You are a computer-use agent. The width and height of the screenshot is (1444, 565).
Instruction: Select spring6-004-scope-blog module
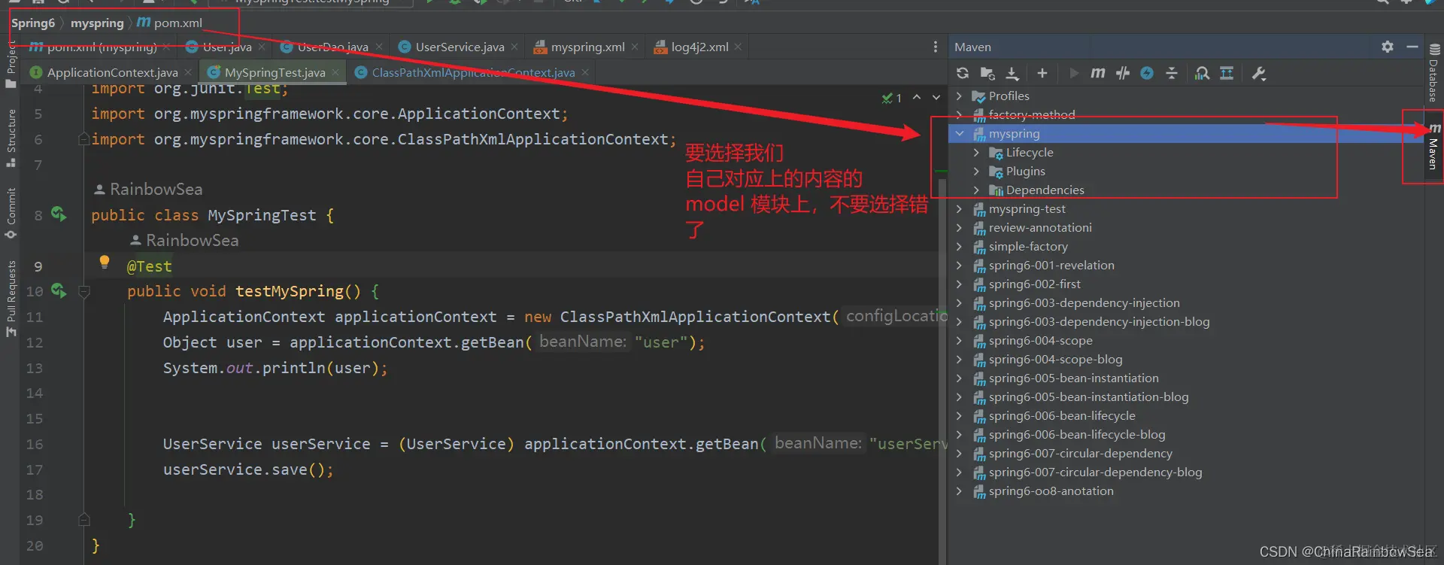[x=1055, y=360]
